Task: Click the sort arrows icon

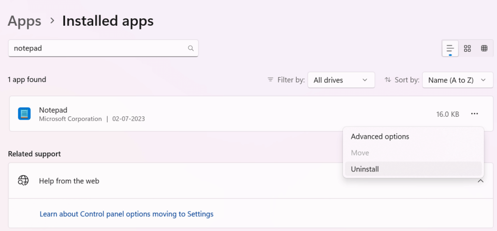Action: point(388,80)
